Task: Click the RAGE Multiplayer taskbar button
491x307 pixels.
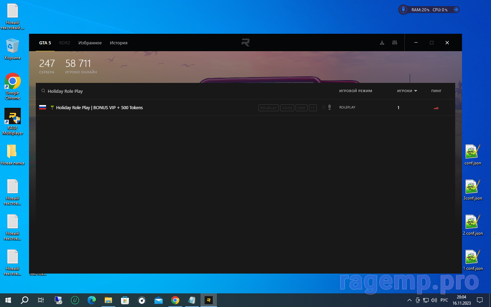Action: coord(209,300)
